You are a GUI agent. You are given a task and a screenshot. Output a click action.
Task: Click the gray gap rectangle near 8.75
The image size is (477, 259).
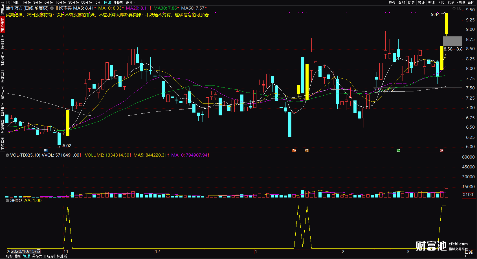coord(452,41)
